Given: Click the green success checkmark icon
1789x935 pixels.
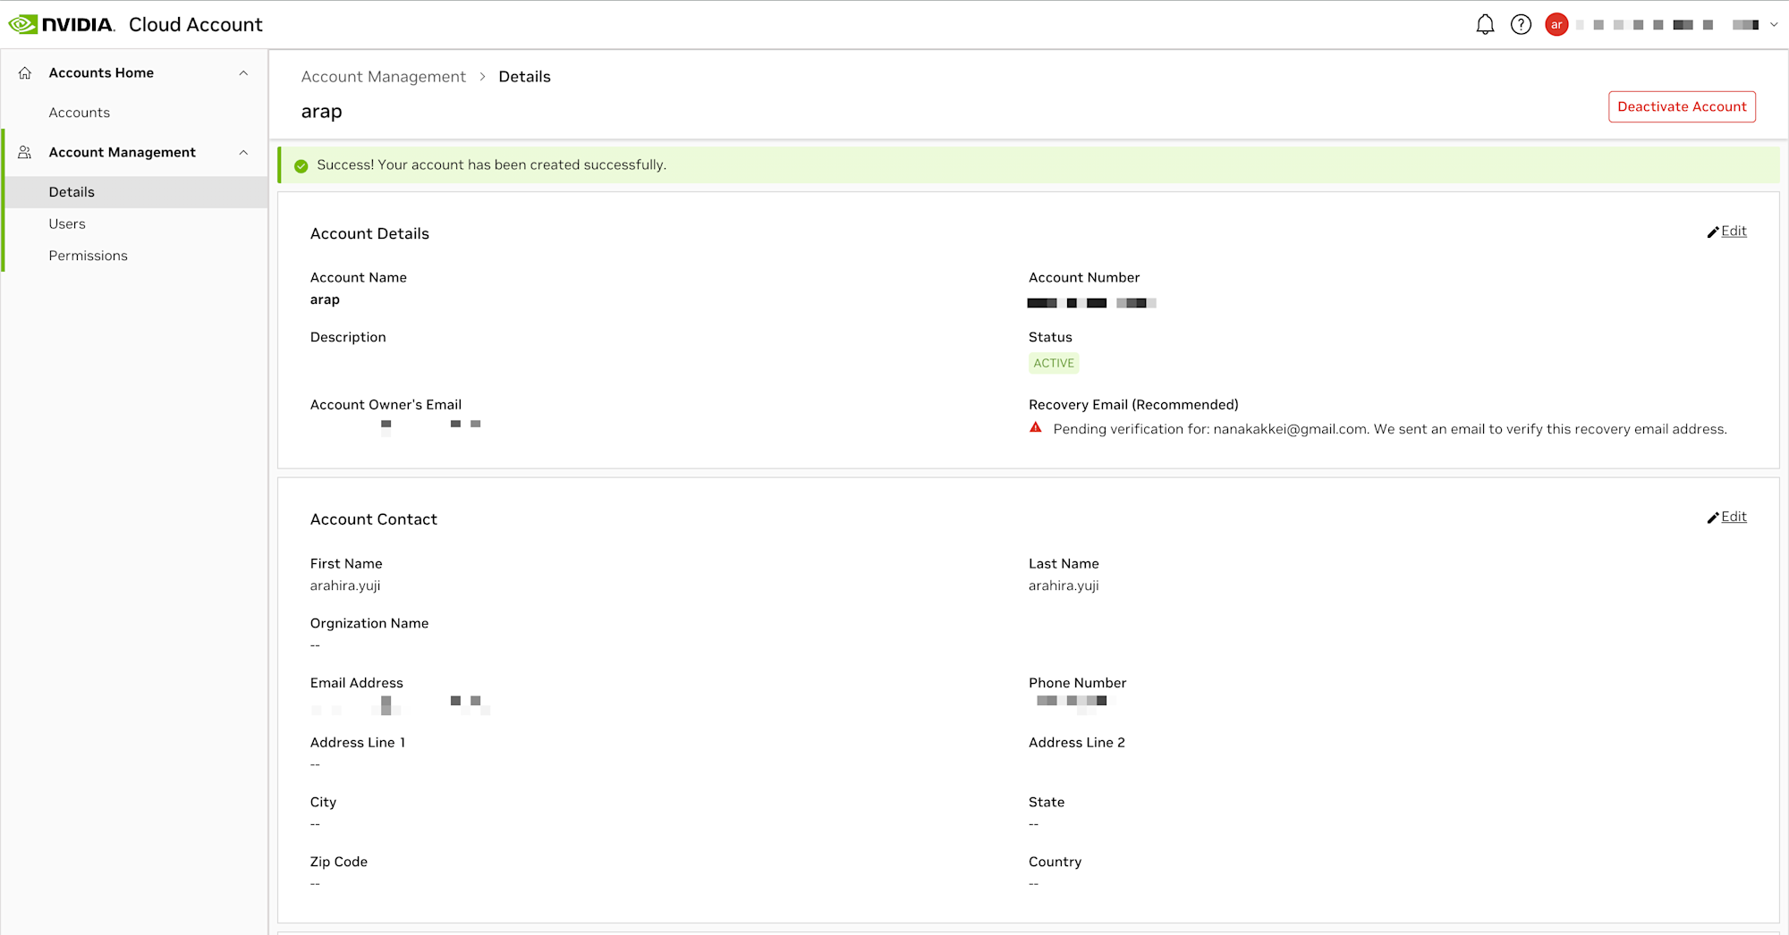Looking at the screenshot, I should click(x=301, y=165).
